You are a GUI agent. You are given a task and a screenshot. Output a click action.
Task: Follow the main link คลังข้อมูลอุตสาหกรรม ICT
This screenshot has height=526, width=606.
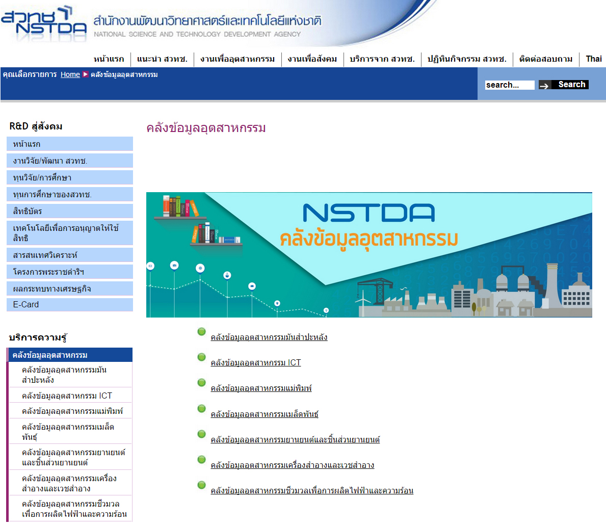click(x=256, y=362)
